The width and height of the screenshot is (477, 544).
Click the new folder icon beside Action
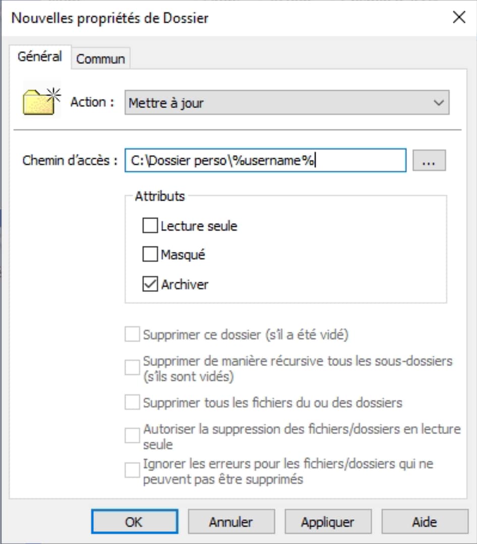pos(41,100)
